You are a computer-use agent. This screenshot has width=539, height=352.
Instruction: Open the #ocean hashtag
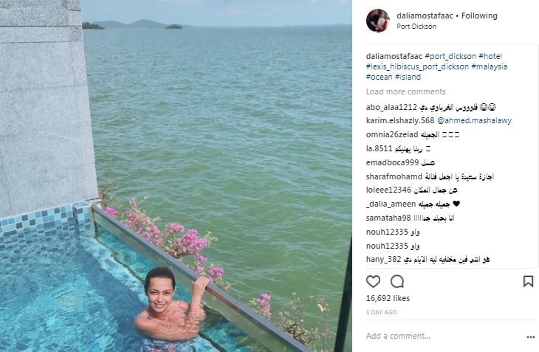tap(380, 77)
